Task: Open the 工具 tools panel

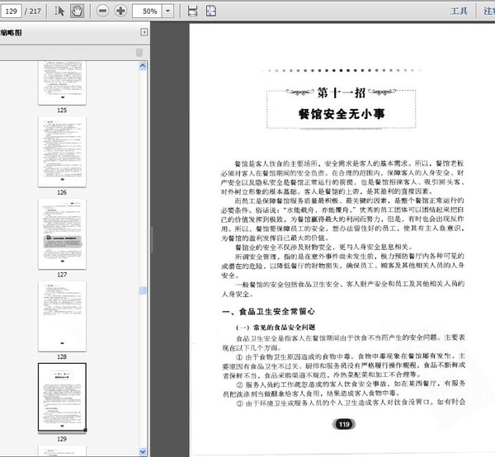Action: (x=459, y=12)
